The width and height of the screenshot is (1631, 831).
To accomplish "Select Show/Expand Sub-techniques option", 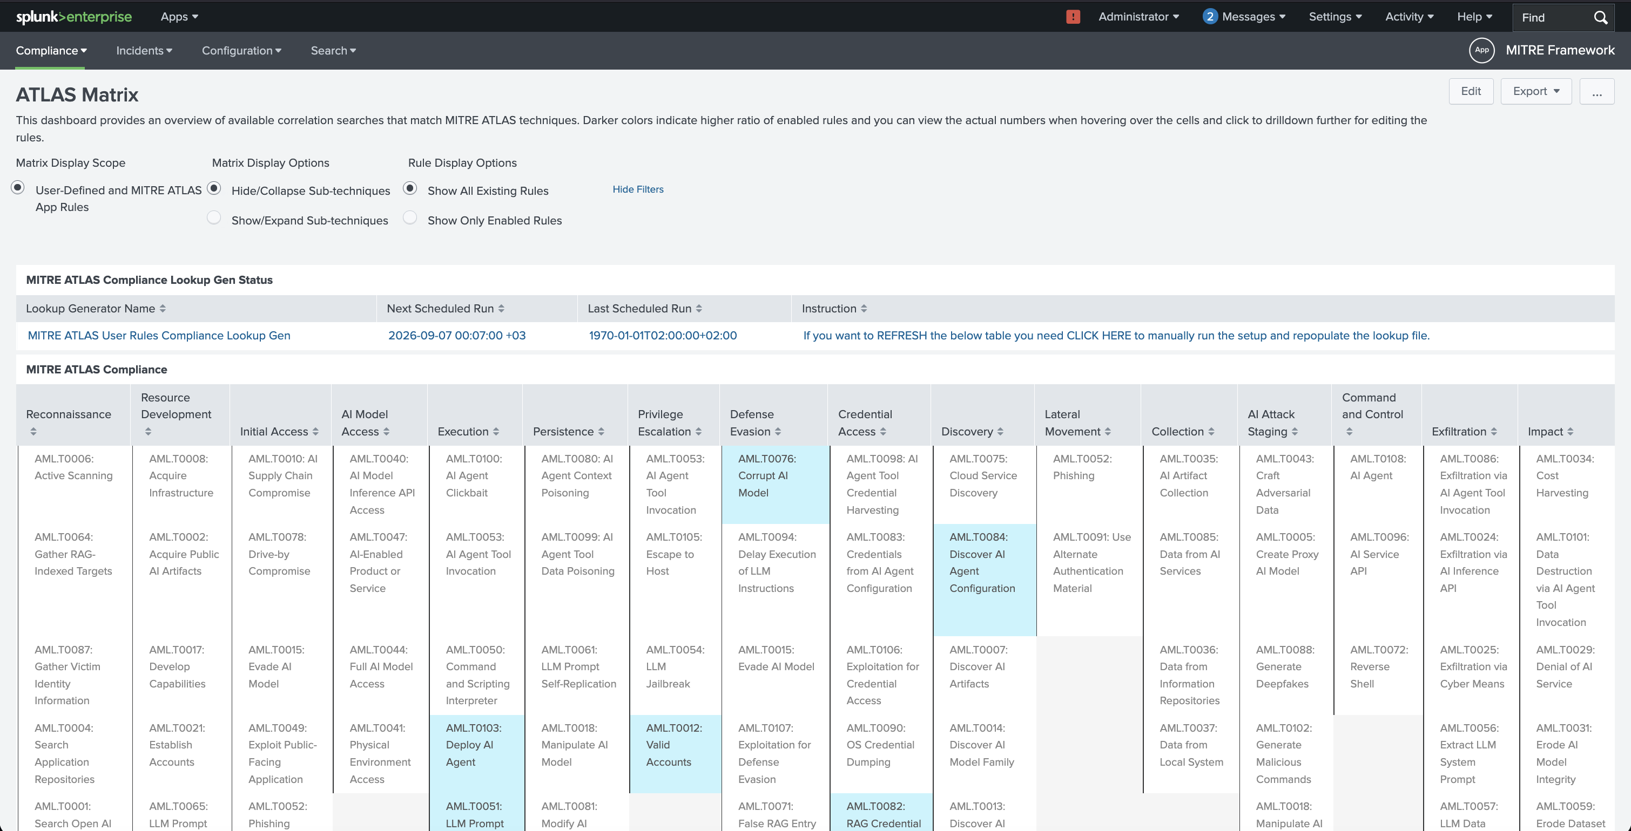I will coord(214,217).
